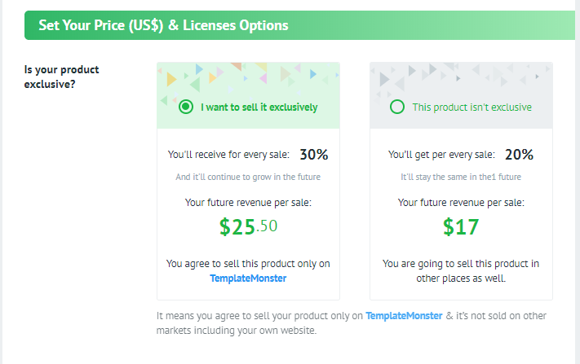
Task: Click "You are going to sell this product" text
Action: pyautogui.click(x=460, y=264)
